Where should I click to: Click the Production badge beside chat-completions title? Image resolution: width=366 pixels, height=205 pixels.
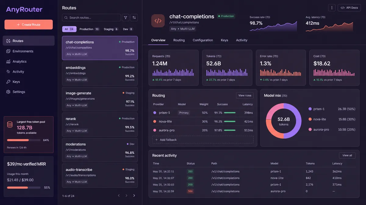226,16
